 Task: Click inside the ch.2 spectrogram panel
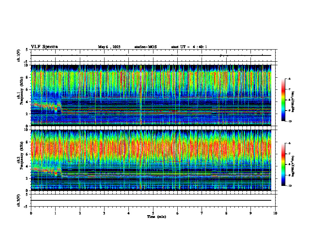pyautogui.click(x=151, y=160)
